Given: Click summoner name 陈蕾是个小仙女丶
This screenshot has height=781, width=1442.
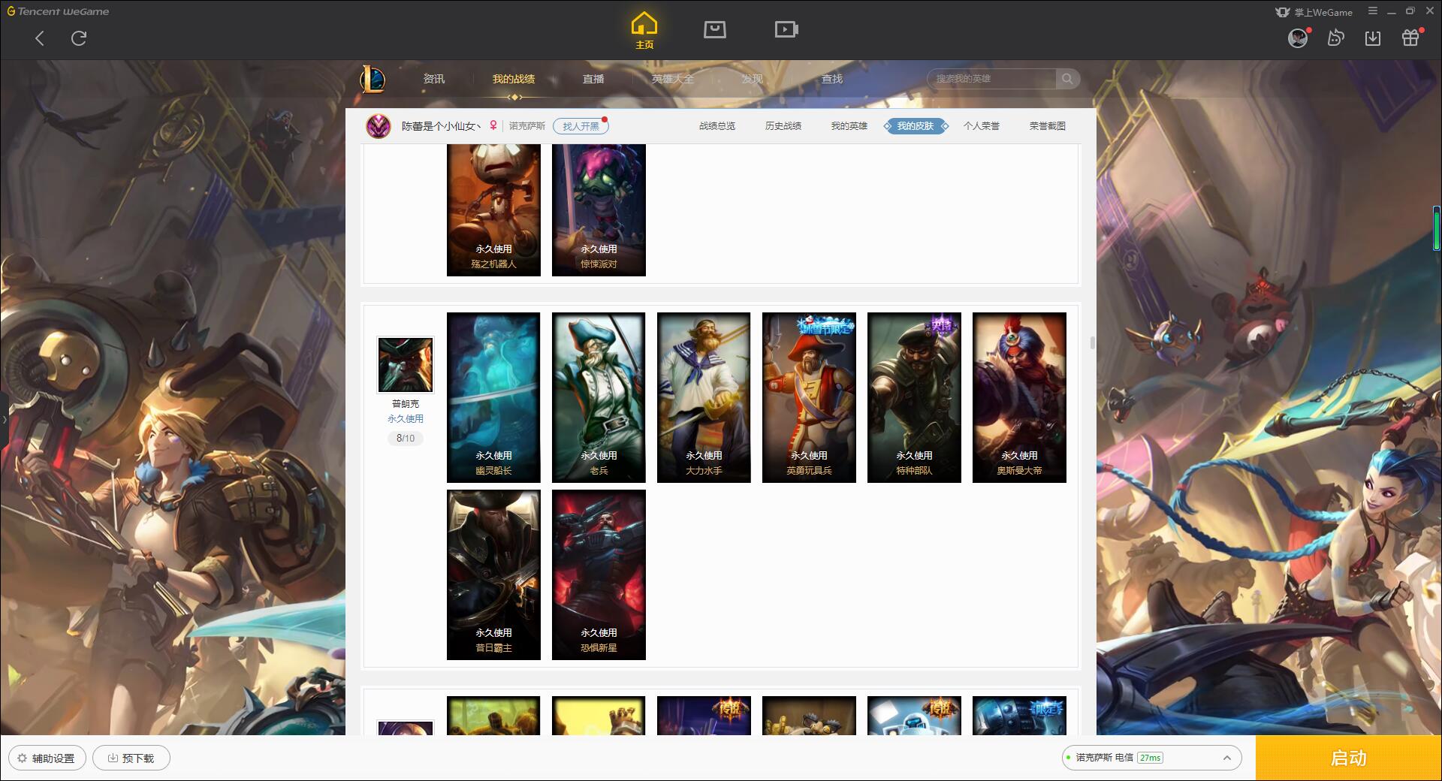Looking at the screenshot, I should [x=441, y=126].
